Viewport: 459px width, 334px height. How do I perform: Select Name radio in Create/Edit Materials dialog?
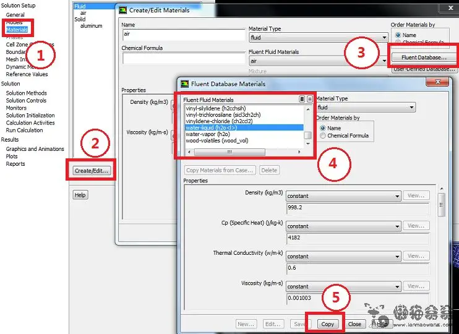398,35
